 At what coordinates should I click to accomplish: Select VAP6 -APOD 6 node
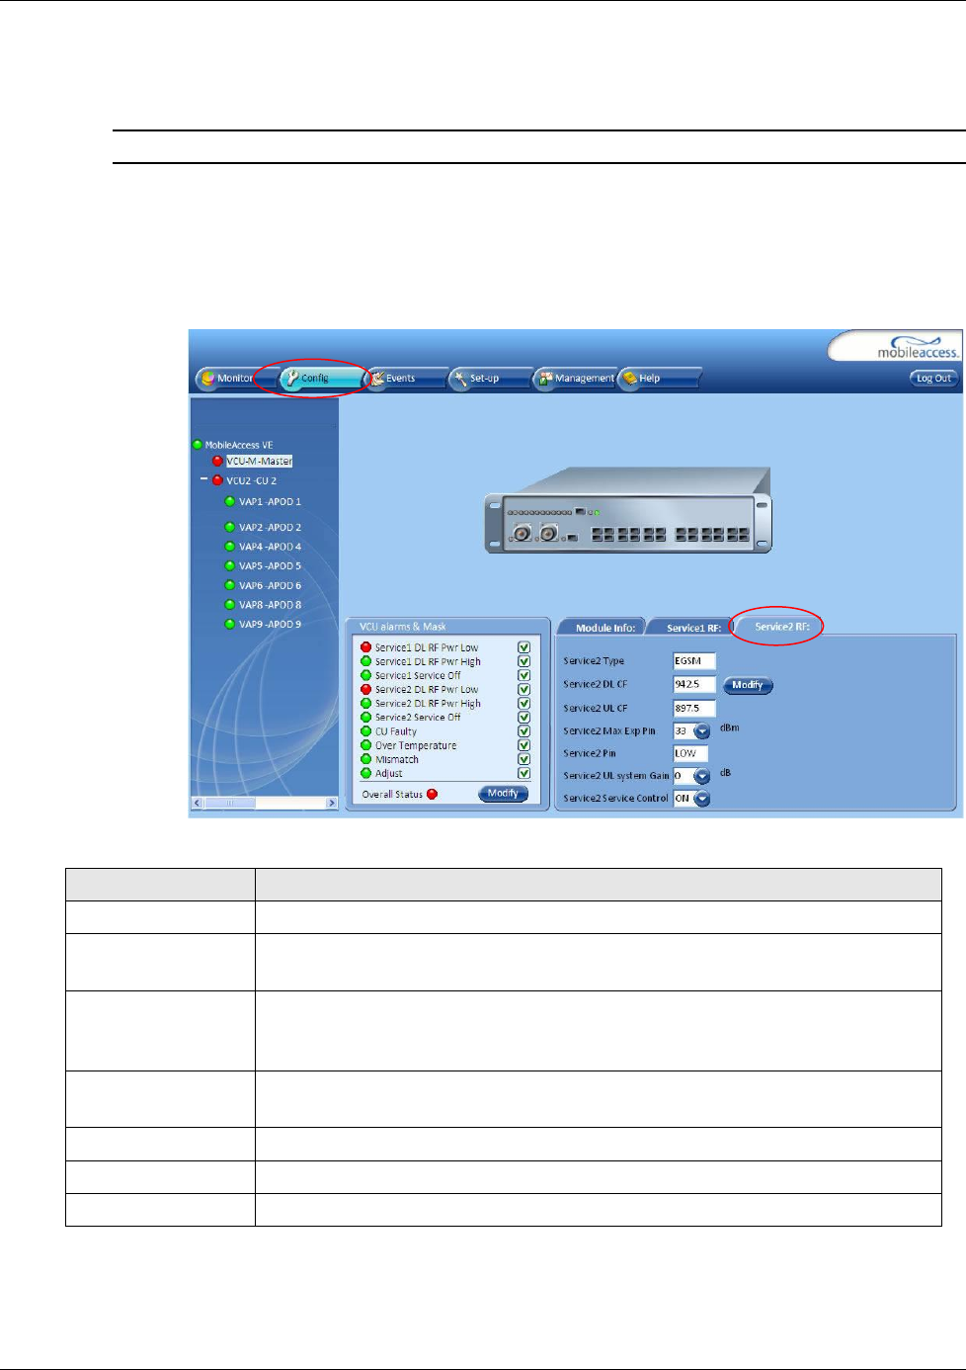click(x=270, y=586)
